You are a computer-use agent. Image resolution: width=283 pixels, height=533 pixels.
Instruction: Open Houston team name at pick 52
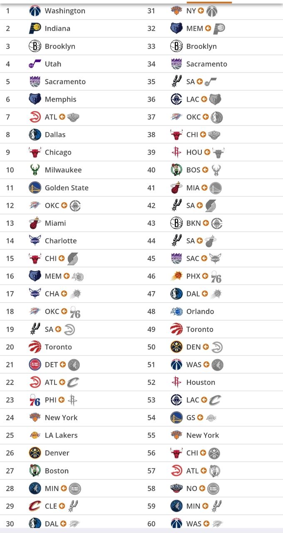pos(201,382)
